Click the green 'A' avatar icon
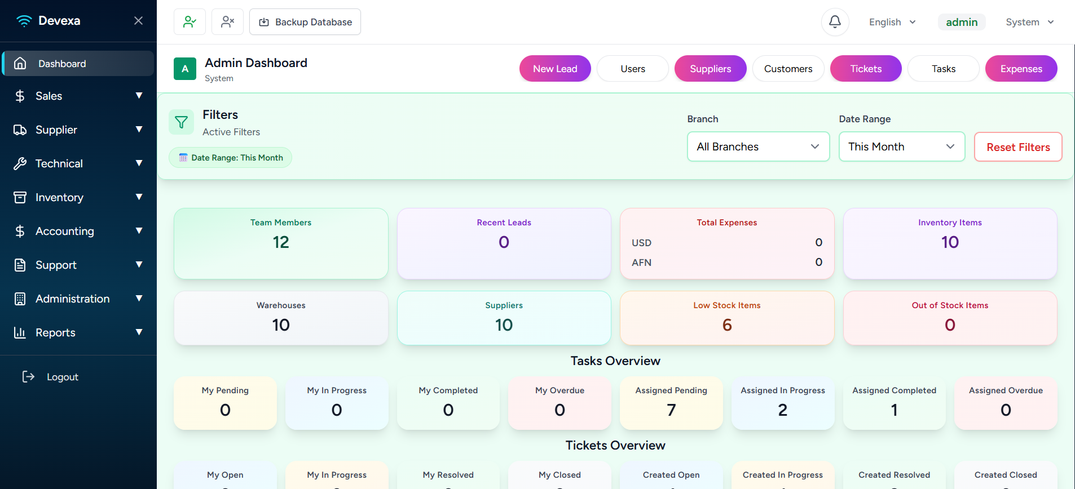 (x=185, y=69)
